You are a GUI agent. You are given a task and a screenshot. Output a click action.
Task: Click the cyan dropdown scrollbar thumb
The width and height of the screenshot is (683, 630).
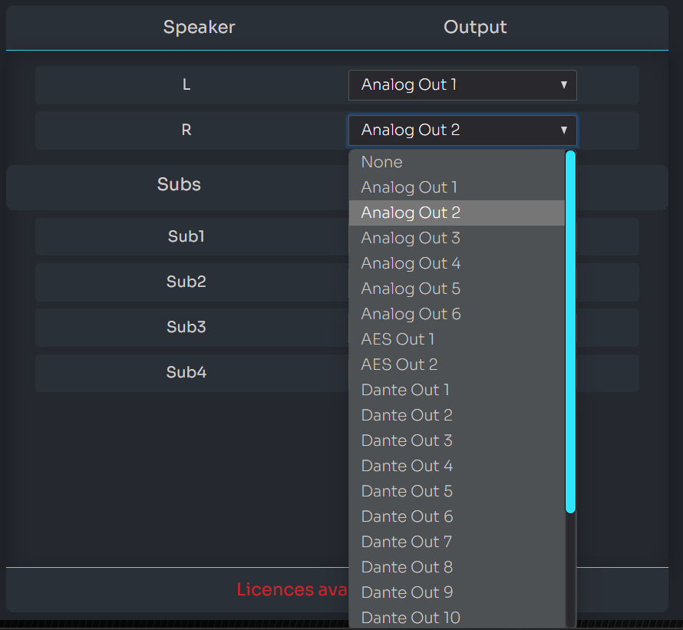(x=570, y=331)
